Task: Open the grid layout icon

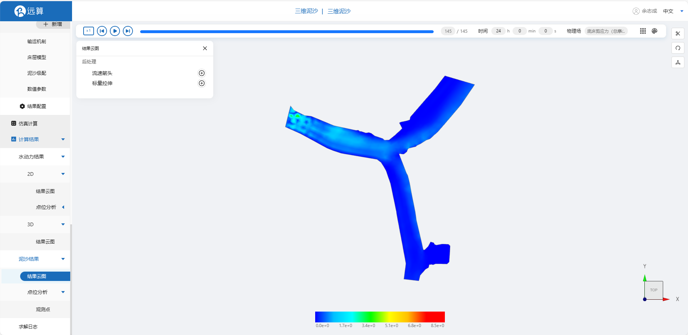Action: click(x=643, y=31)
